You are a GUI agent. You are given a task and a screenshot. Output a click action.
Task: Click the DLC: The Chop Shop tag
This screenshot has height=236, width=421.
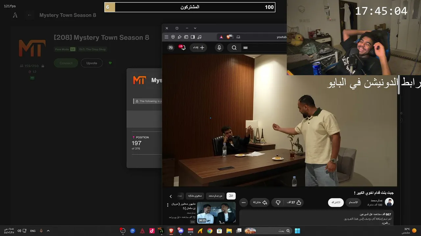coord(93,49)
